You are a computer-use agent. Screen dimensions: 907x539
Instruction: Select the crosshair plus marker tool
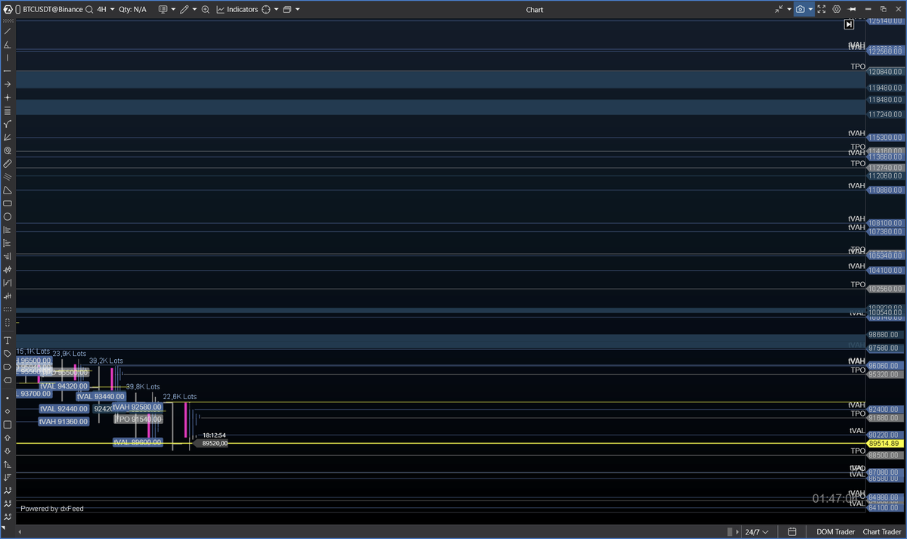point(8,98)
